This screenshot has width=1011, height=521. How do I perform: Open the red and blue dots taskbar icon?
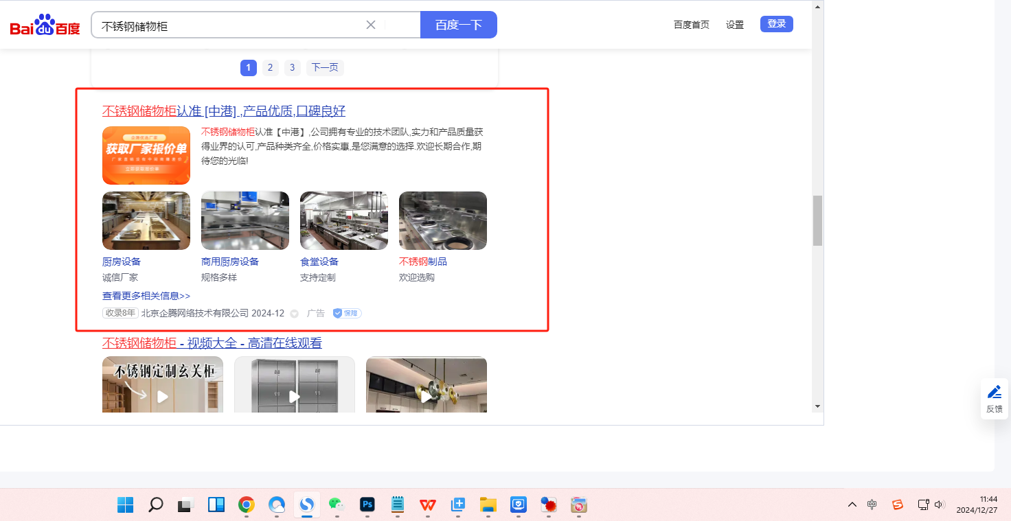point(549,505)
